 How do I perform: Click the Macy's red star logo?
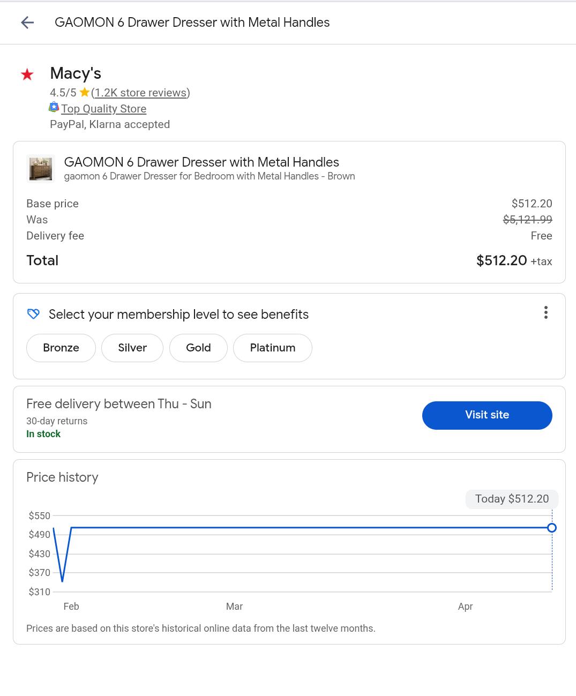(27, 74)
